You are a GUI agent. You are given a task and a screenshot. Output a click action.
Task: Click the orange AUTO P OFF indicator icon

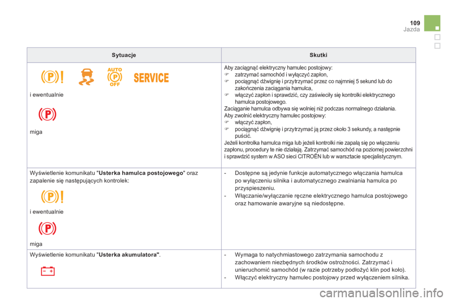coord(115,77)
